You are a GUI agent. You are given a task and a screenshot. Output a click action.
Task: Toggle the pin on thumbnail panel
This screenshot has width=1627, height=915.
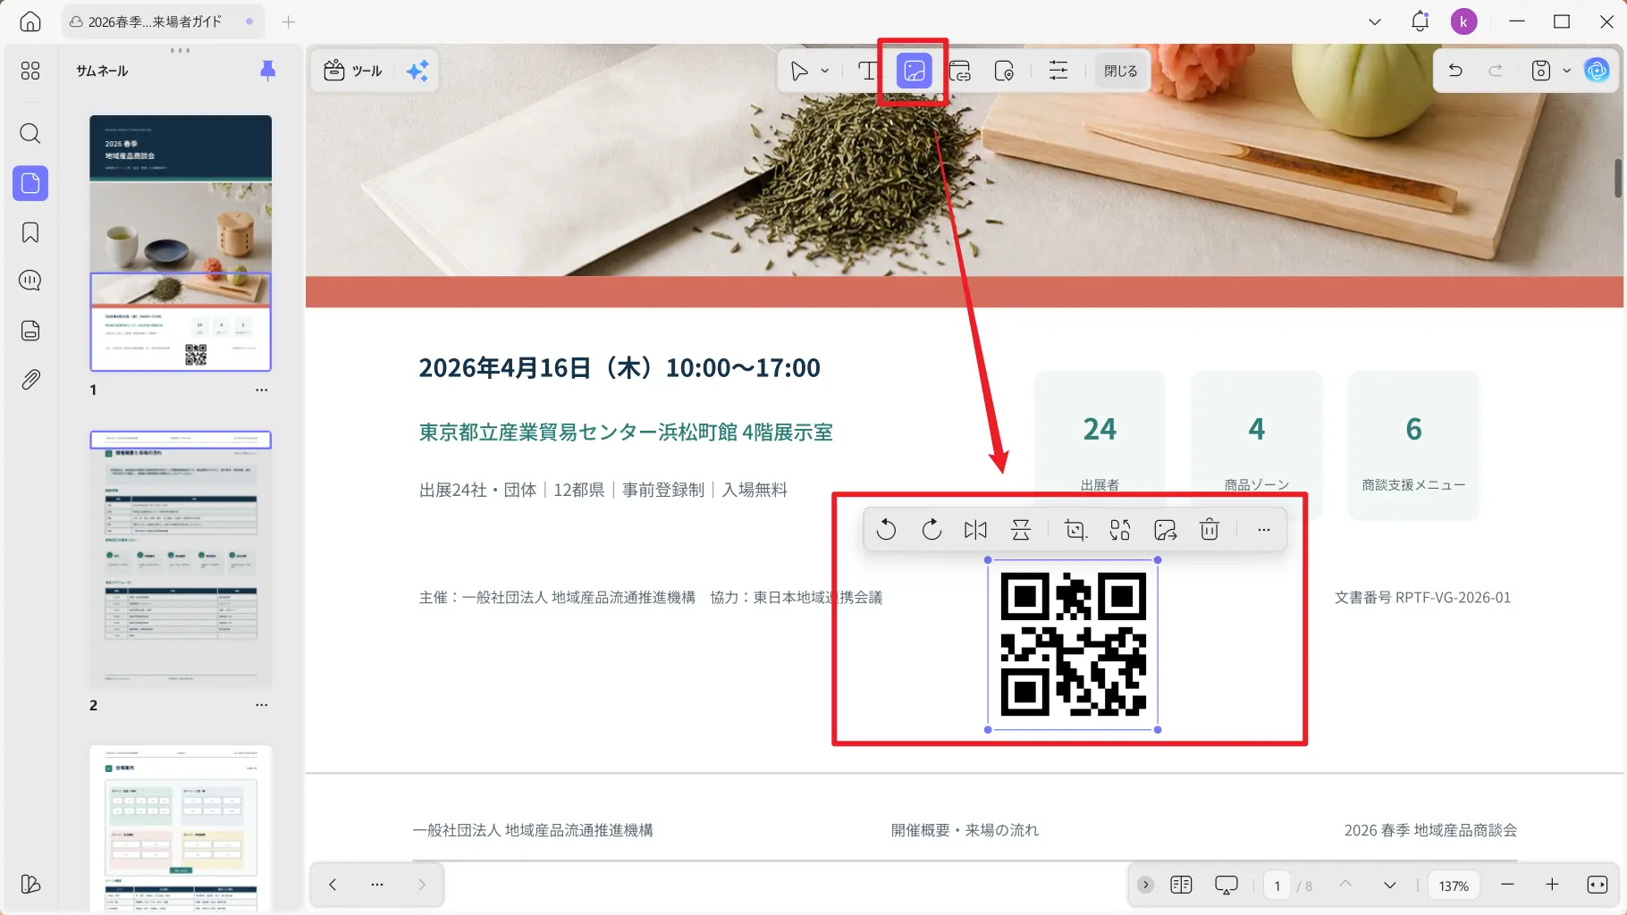[267, 71]
